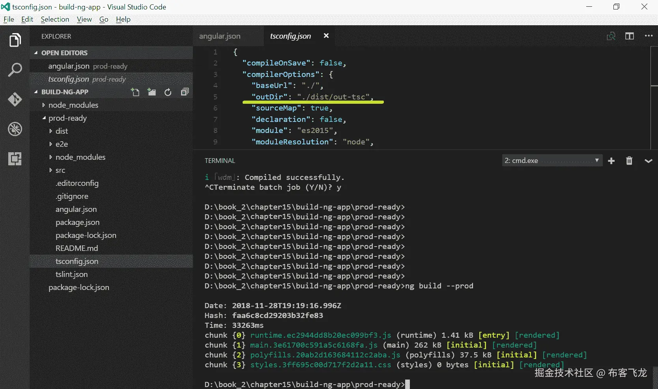Split the editor to the side
This screenshot has width=658, height=389.
click(630, 36)
